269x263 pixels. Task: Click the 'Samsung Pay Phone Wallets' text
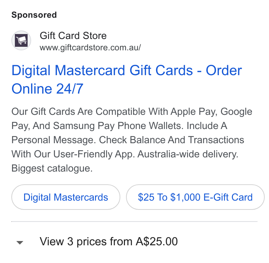[x=117, y=126]
